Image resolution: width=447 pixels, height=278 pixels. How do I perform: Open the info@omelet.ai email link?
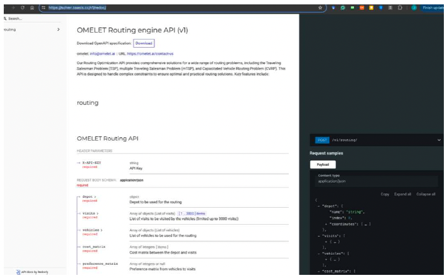pos(102,53)
